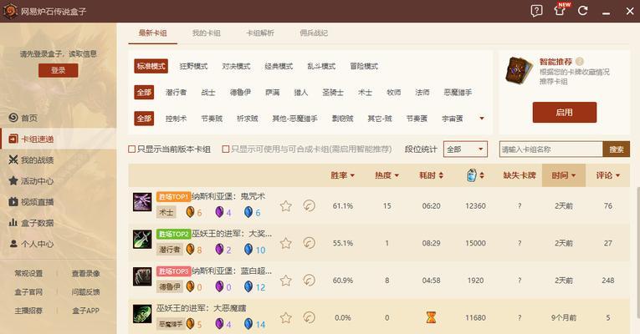The width and height of the screenshot is (640, 334).
Task: Click the help icon beside 智能推荐
Action: pos(580,62)
